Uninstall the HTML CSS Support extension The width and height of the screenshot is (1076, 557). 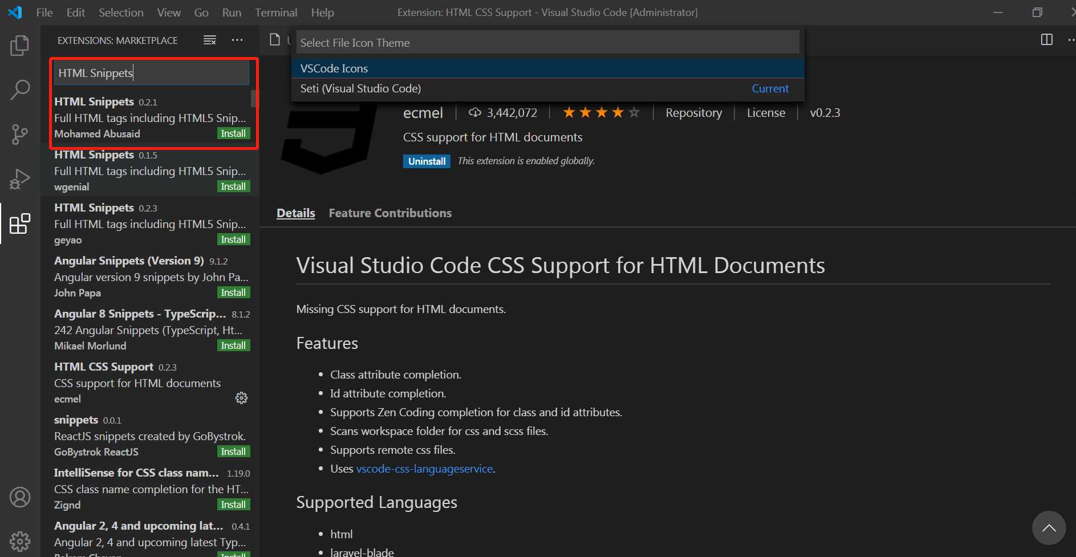(x=427, y=161)
